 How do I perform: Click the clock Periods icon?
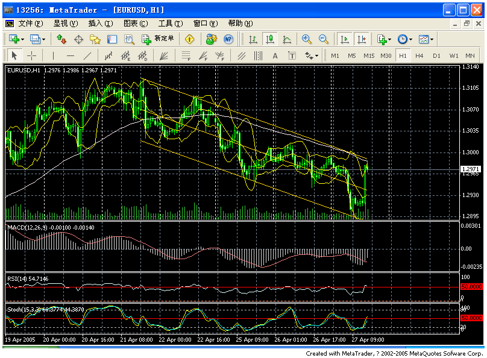[x=403, y=39]
